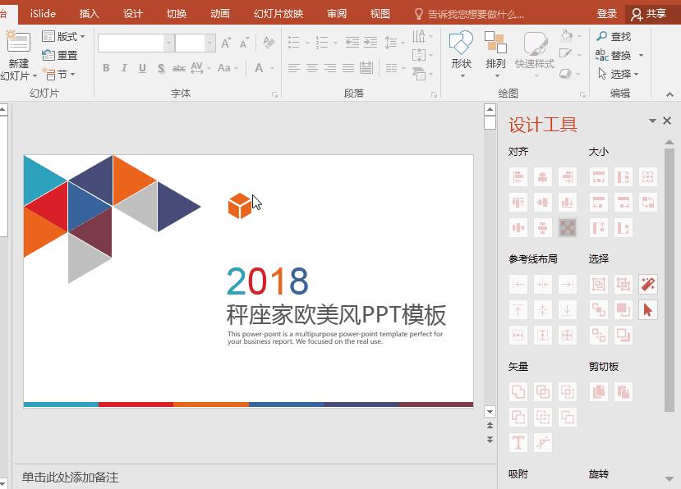Viewport: 681px width, 489px height.
Task: Toggle underline formatting
Action: point(140,69)
